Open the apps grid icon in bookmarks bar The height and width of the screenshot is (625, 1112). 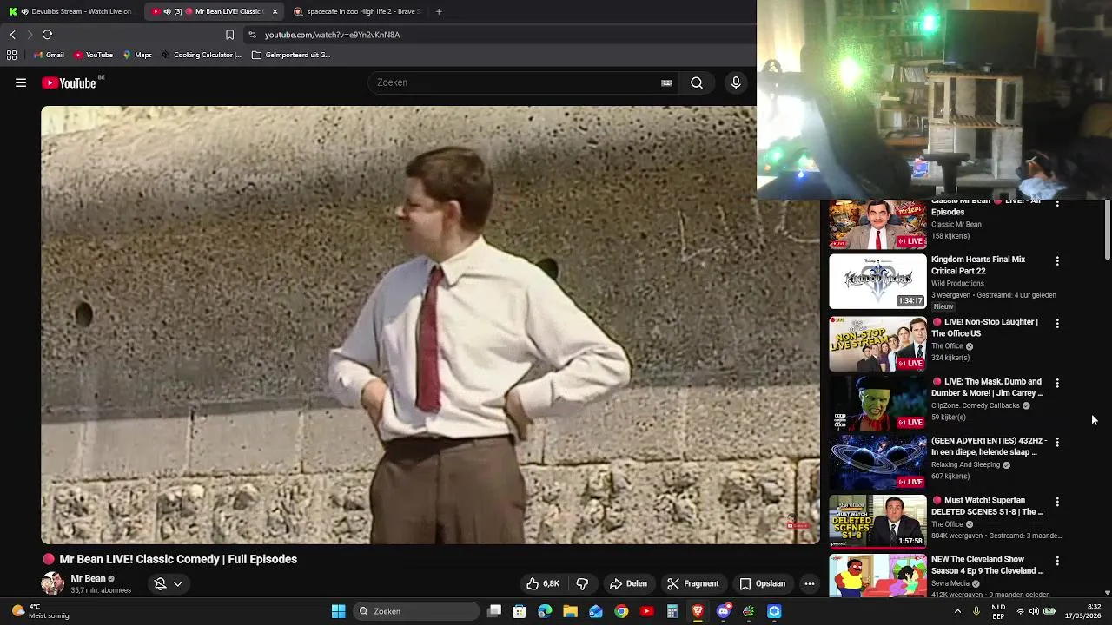pyautogui.click(x=11, y=55)
